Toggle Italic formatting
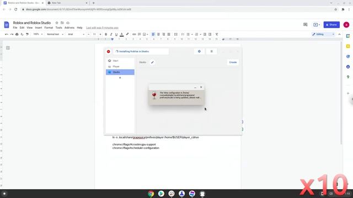Viewport: 353px width, 198px height. (x=111, y=34)
